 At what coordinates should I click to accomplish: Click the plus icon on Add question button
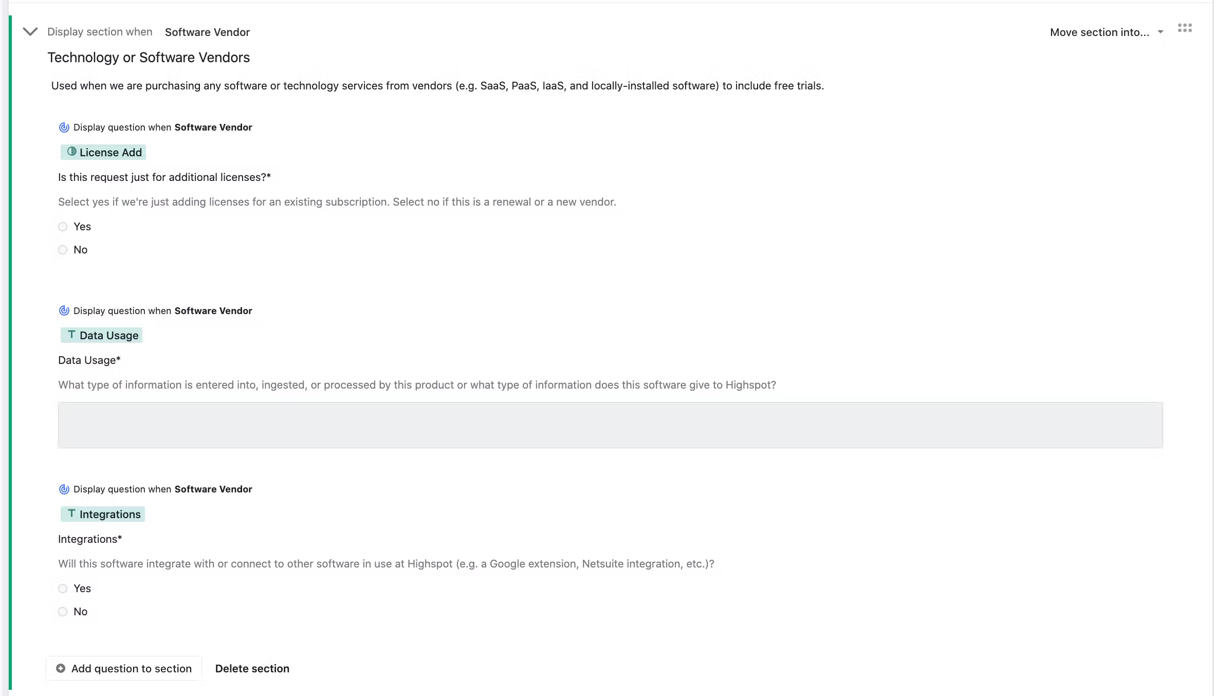point(61,668)
